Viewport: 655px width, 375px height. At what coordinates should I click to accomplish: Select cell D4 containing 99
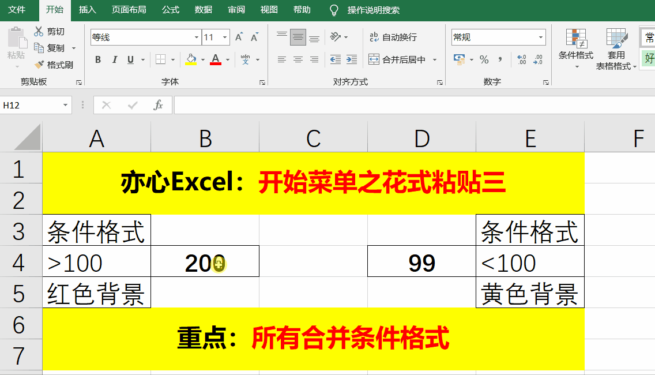click(x=422, y=261)
